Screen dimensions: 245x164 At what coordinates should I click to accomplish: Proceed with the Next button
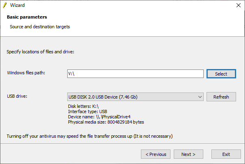[x=188, y=154]
